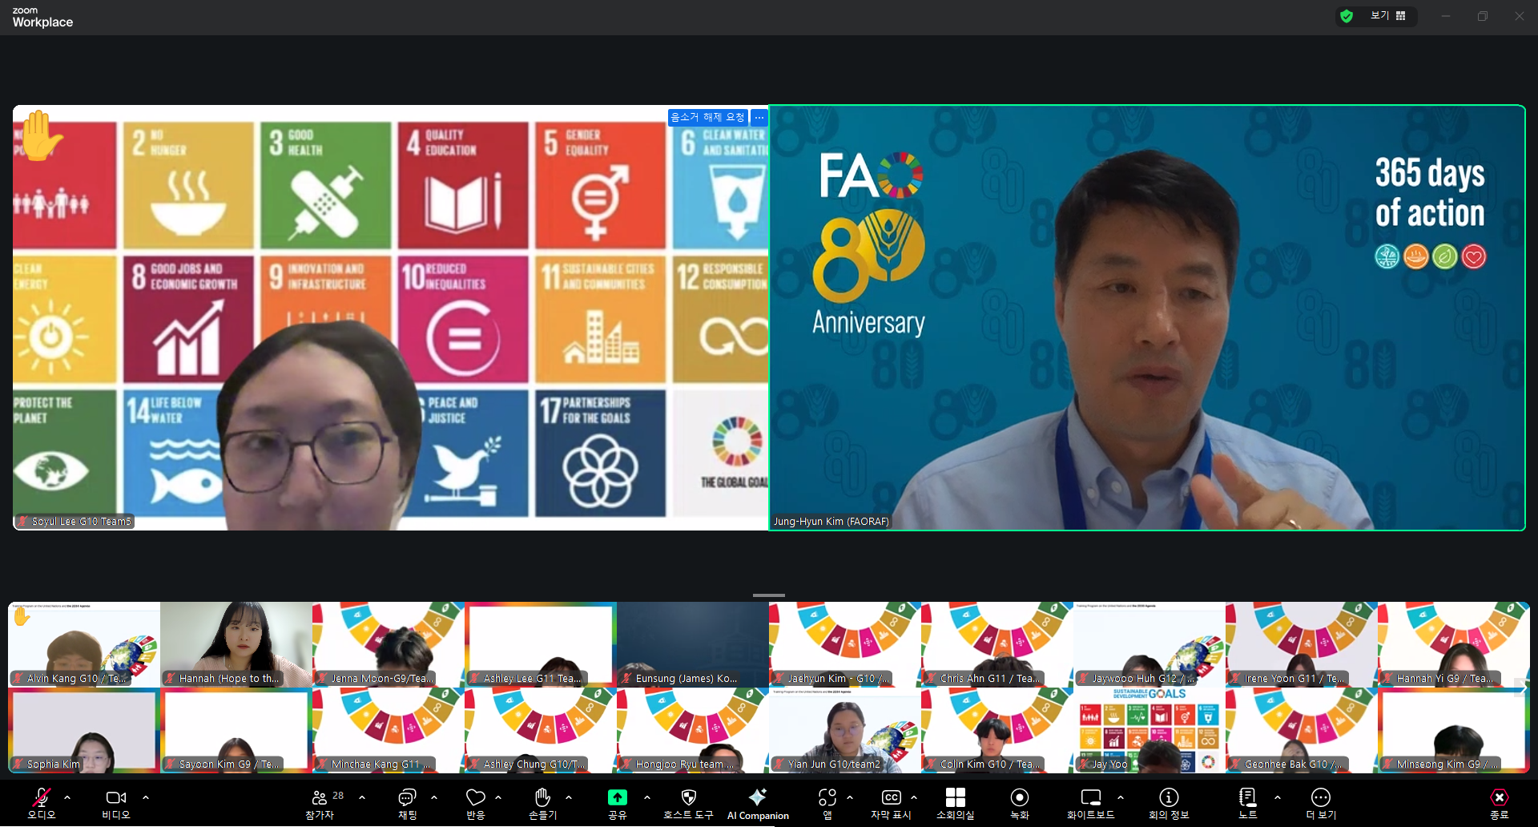Select Soyul Lee G10 Team5 video tile

[391, 317]
